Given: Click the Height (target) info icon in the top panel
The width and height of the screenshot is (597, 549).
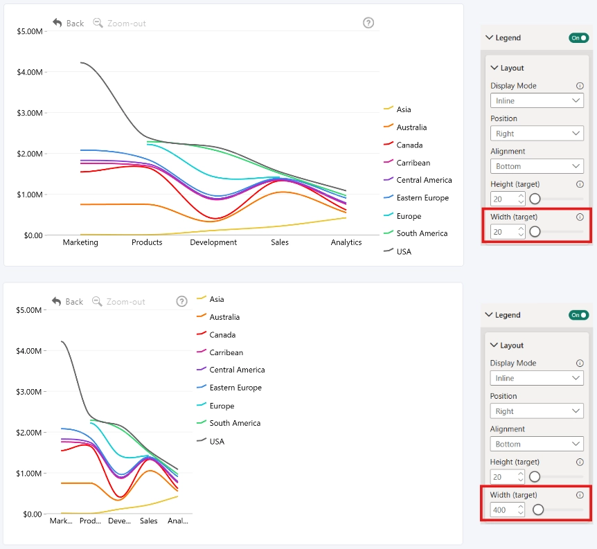Looking at the screenshot, I should 580,184.
